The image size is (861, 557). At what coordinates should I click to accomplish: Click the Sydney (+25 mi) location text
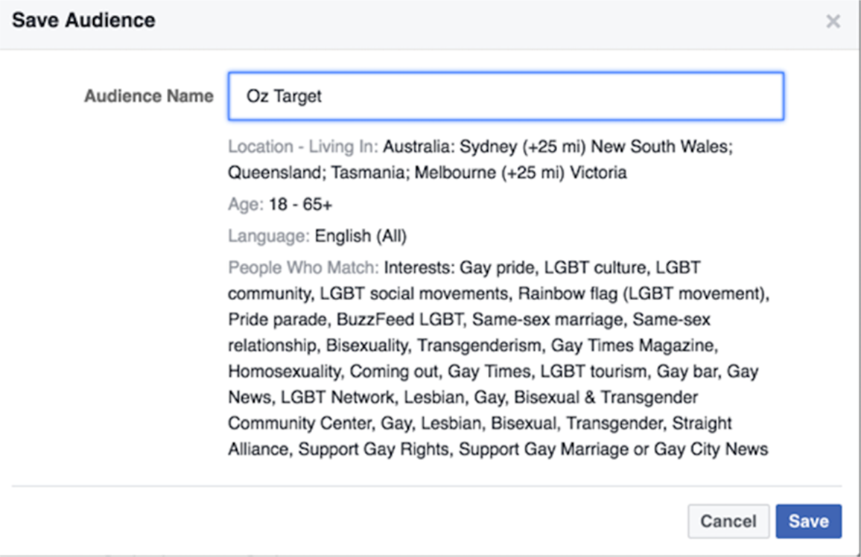point(522,147)
